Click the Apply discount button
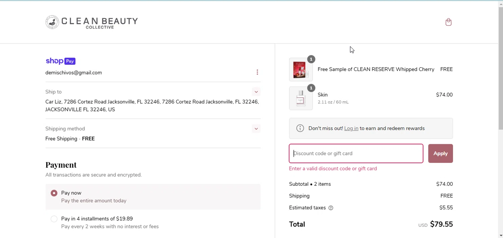 click(441, 154)
